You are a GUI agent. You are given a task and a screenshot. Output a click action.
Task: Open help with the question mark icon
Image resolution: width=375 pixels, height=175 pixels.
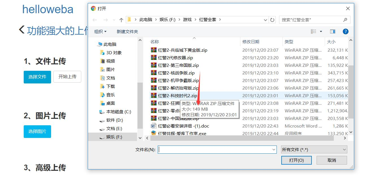(345, 31)
